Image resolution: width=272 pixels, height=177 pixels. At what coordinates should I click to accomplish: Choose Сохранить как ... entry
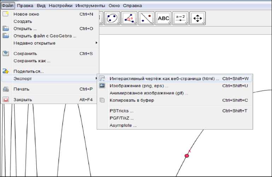50,61
